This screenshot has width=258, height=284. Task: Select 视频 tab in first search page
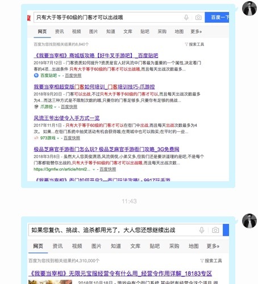click(x=76, y=31)
